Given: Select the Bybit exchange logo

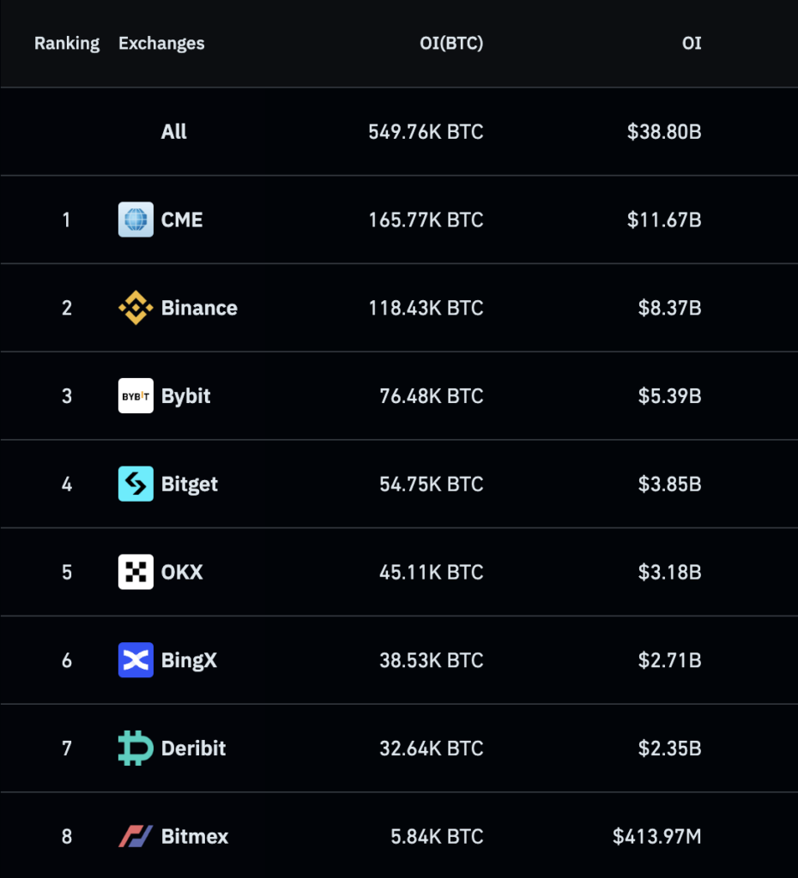Looking at the screenshot, I should [136, 396].
